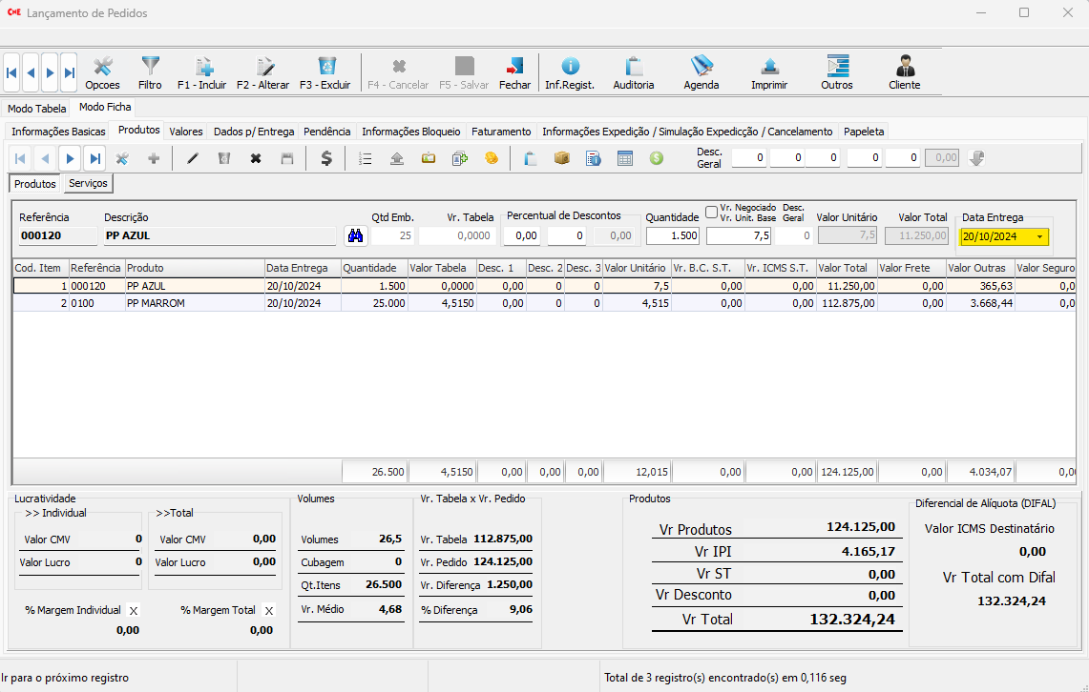Image resolution: width=1089 pixels, height=692 pixels.
Task: Click the dollar sign icon in product toolbar
Action: [x=326, y=158]
